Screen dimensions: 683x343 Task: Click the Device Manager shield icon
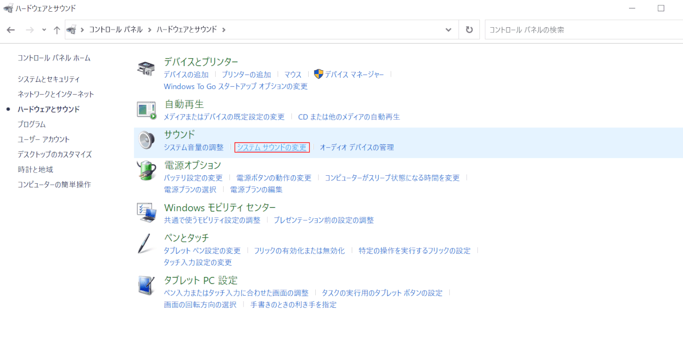pos(319,74)
